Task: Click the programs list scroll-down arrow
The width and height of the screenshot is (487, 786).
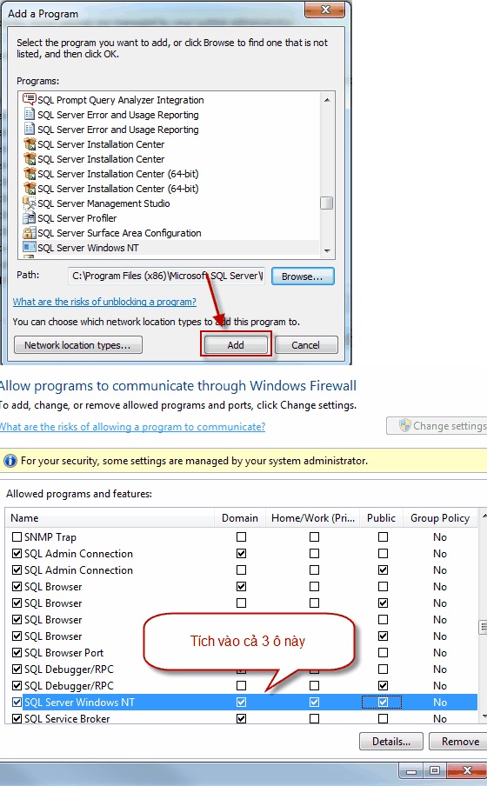Action: point(327,250)
